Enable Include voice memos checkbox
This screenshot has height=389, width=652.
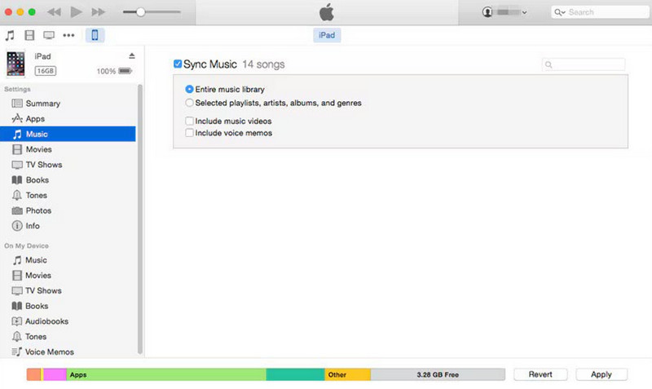(189, 133)
